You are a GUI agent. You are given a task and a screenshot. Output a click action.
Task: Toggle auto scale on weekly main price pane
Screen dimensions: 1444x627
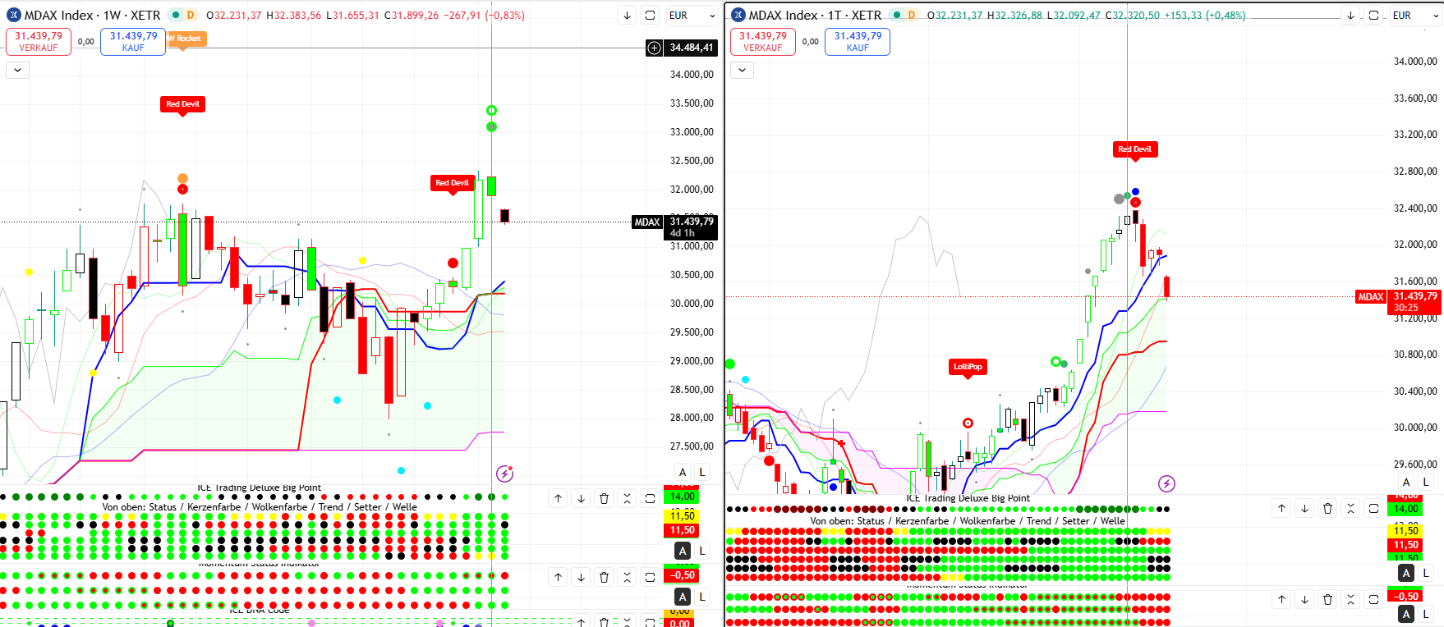click(683, 472)
